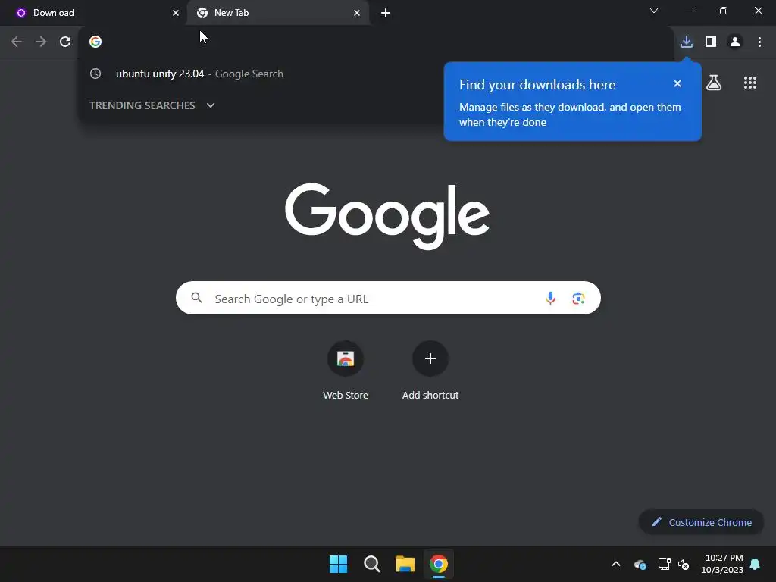Select the New Tab tab
776x582 pixels.
(277, 13)
